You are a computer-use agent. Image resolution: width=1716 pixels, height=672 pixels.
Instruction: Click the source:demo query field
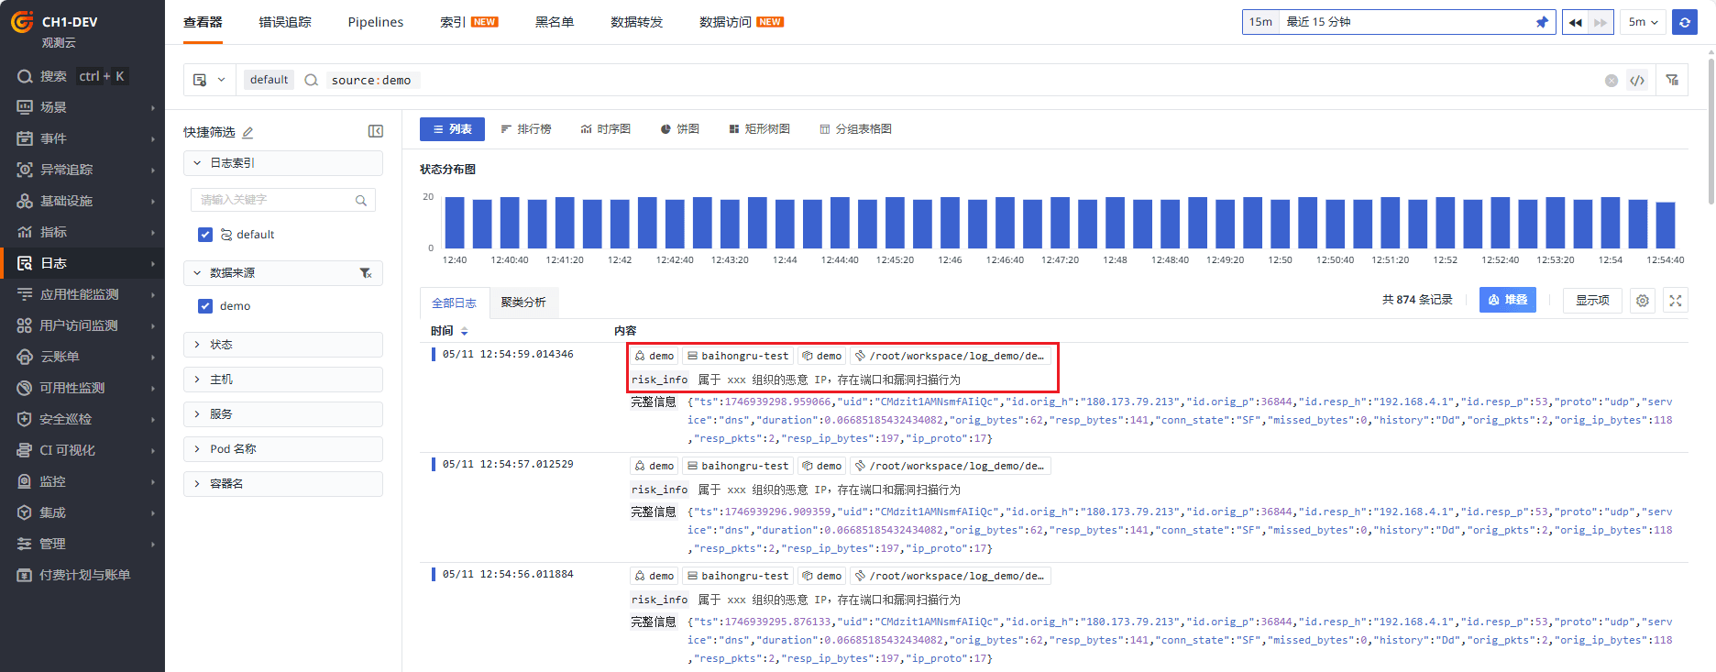pos(371,81)
